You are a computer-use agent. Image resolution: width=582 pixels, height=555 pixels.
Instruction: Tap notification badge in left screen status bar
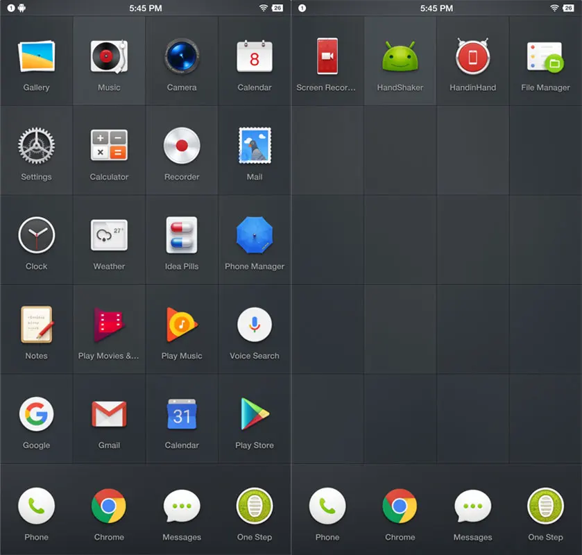click(x=11, y=8)
